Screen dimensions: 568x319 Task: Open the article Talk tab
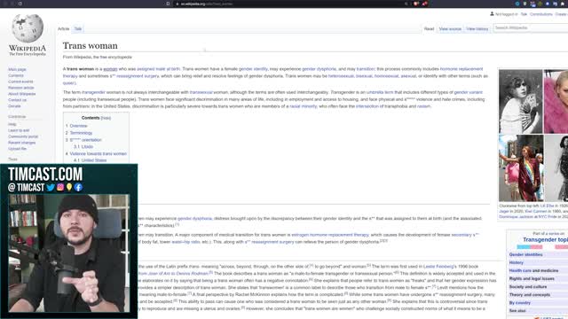click(x=78, y=29)
